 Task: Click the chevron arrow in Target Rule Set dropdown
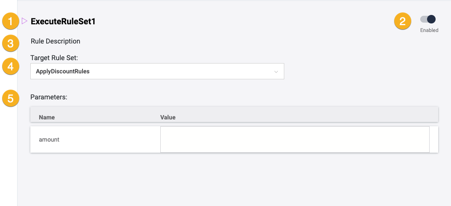(x=276, y=72)
